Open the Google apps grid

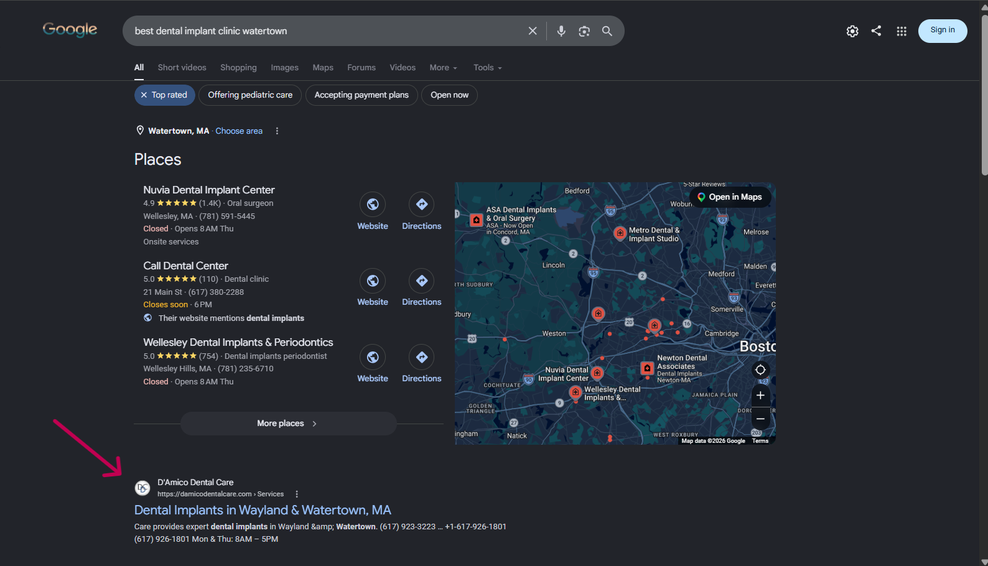902,31
